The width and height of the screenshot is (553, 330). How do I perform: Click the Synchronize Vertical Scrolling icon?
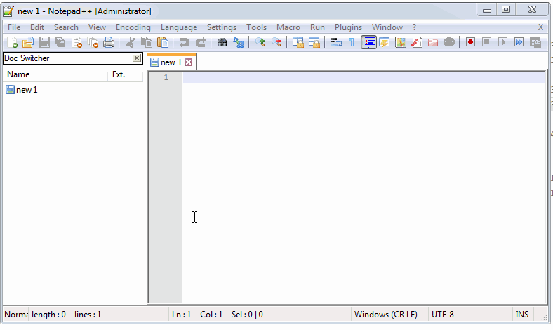tap(298, 42)
